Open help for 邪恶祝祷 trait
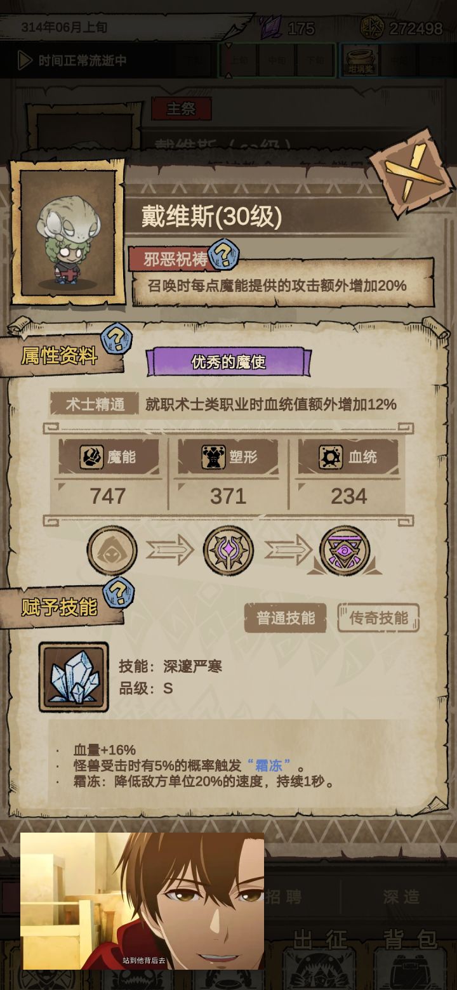Image resolution: width=457 pixels, height=990 pixels. pos(222,255)
